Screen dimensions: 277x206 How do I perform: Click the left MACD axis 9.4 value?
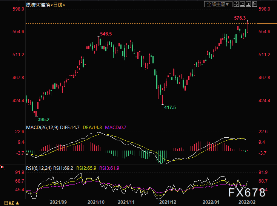coord(21,142)
